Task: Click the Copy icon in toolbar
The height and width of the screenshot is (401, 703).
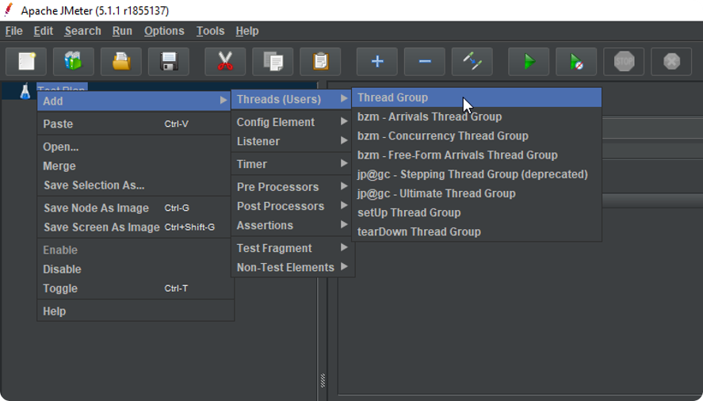Action: click(x=273, y=62)
